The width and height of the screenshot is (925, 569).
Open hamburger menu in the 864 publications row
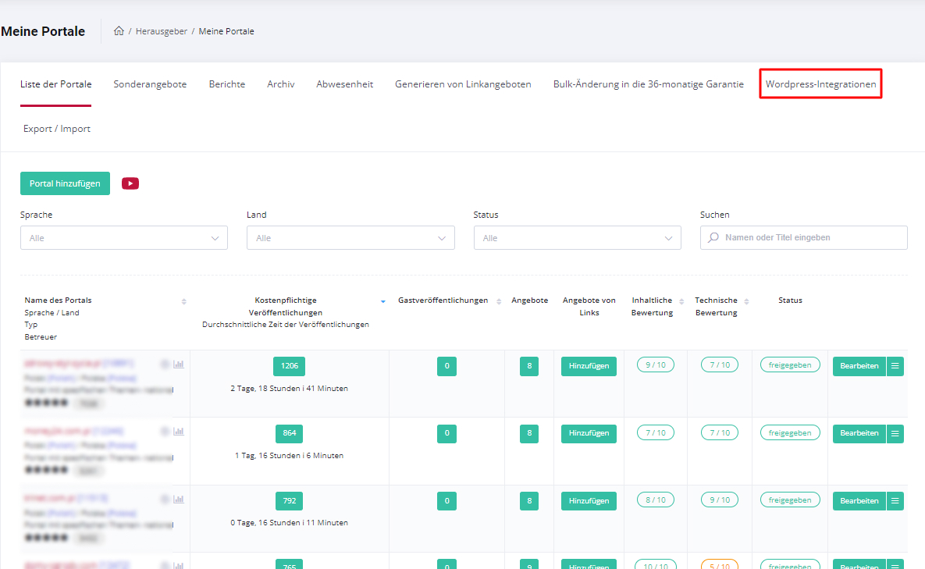tap(895, 433)
